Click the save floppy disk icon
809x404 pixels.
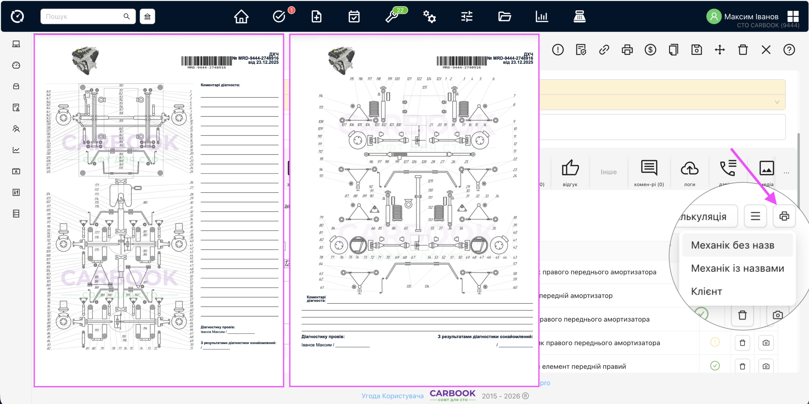pos(696,50)
